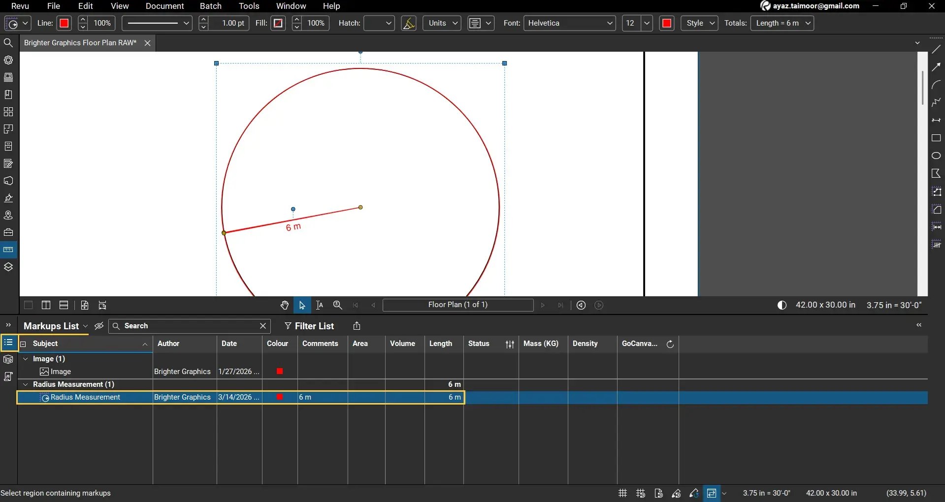945x502 pixels.
Task: Open the Layers panel icon
Action: point(8,267)
